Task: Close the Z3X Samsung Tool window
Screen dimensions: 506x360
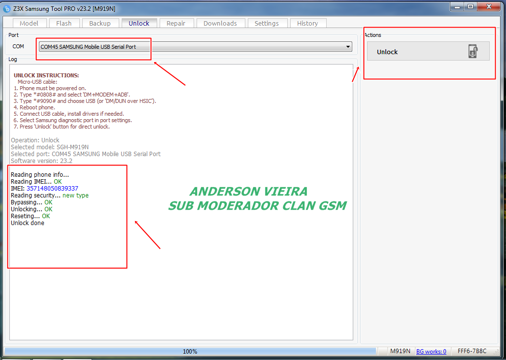Action: point(489,7)
